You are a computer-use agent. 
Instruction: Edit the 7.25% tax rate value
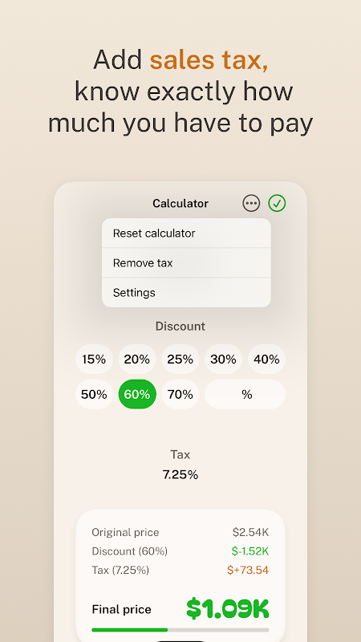pos(180,475)
